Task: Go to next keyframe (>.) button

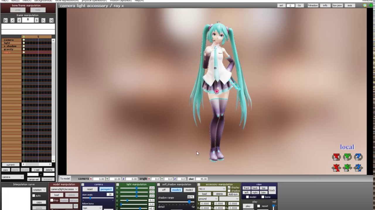Action: click(43, 20)
